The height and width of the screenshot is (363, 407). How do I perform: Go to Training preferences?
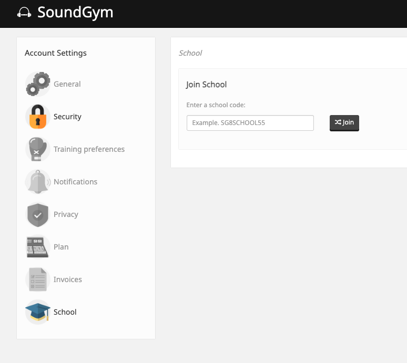(89, 149)
